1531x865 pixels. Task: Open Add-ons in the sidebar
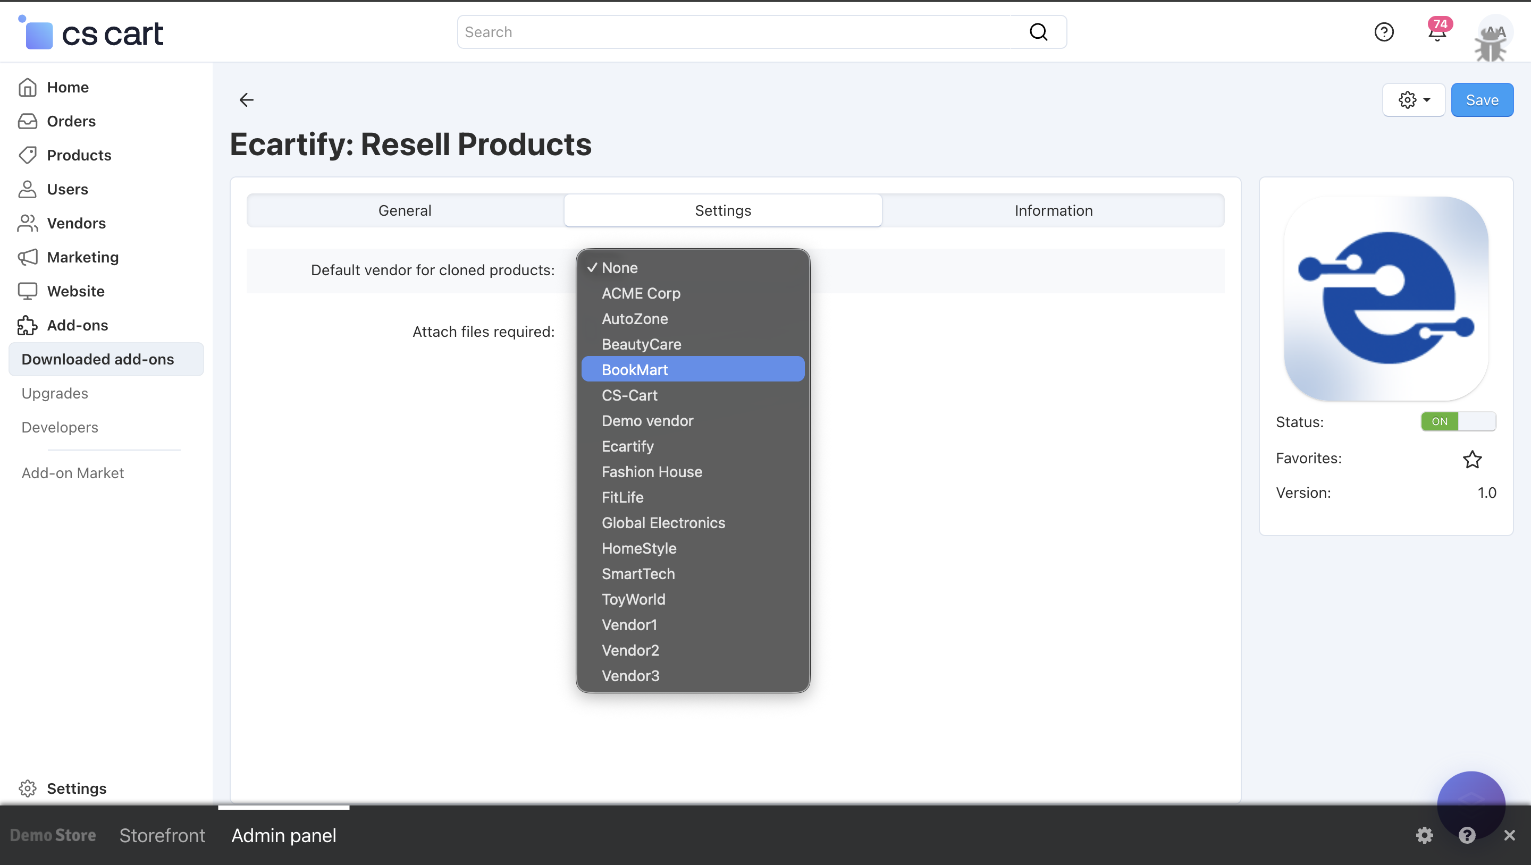point(77,325)
